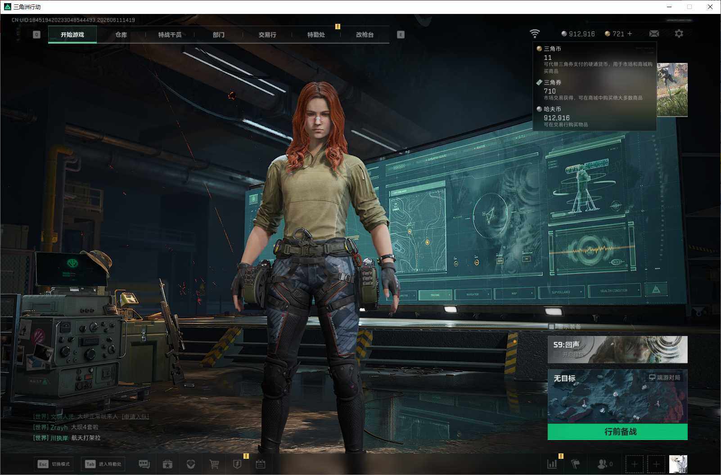This screenshot has width=721, height=475.
Task: Click the chat bubbles icon in bottom bar
Action: point(144,464)
